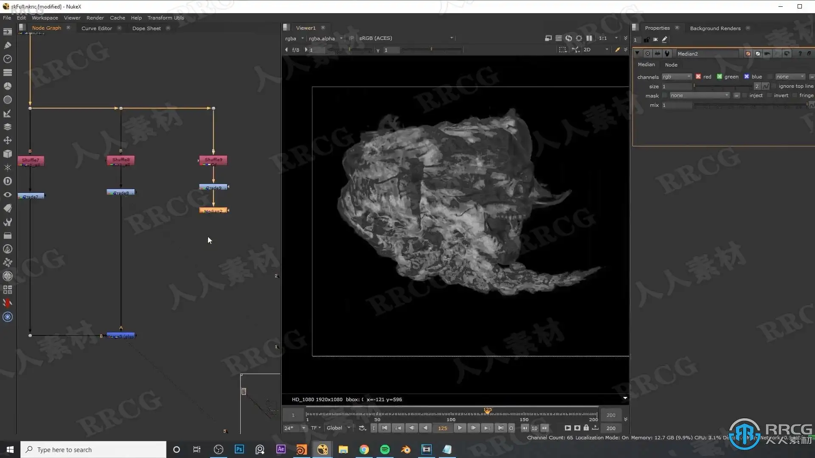This screenshot has height=458, width=815.
Task: Enable the mask invert checkbox
Action: pyautogui.click(x=769, y=95)
